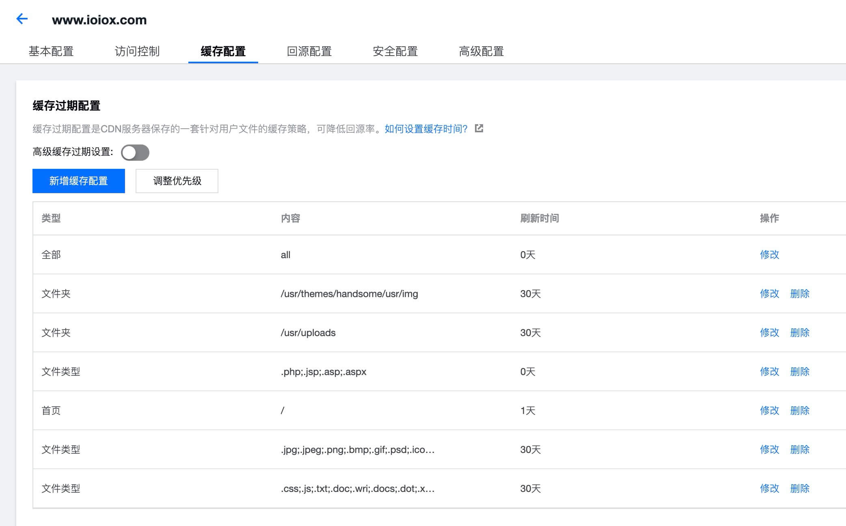Screen dimensions: 846x526
Task: Open 如何设置缓存时间 help link
Action: [426, 129]
